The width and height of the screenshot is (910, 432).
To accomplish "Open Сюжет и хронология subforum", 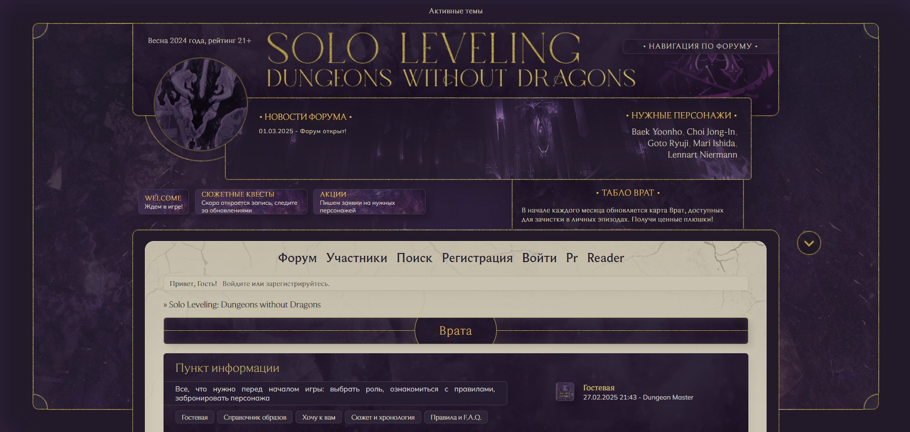I will tap(383, 417).
